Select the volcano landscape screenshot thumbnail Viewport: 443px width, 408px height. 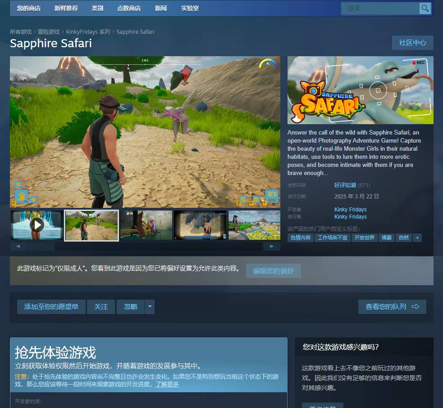(254, 225)
